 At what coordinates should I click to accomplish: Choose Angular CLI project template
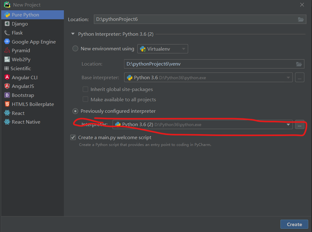pyautogui.click(x=33, y=77)
